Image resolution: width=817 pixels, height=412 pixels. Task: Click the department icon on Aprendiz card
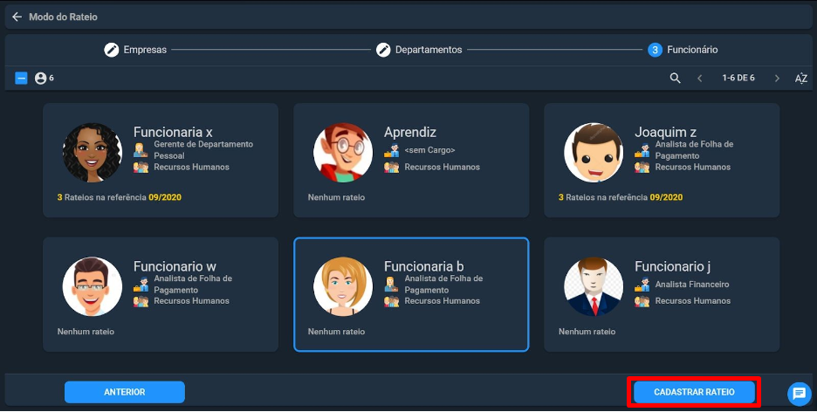click(391, 168)
